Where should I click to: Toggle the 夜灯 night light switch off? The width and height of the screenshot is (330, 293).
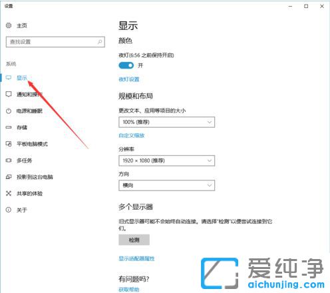[126, 65]
